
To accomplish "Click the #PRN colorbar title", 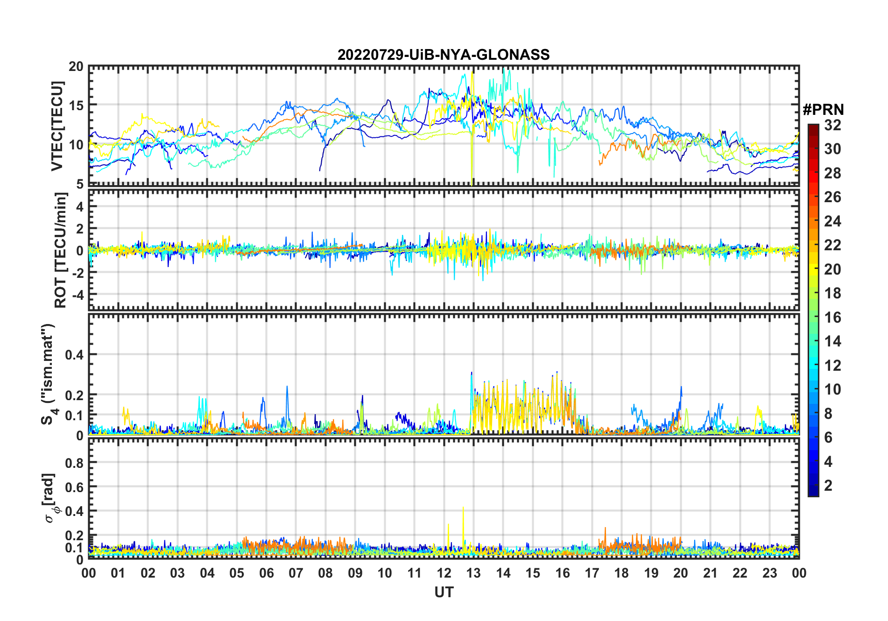I will click(823, 110).
